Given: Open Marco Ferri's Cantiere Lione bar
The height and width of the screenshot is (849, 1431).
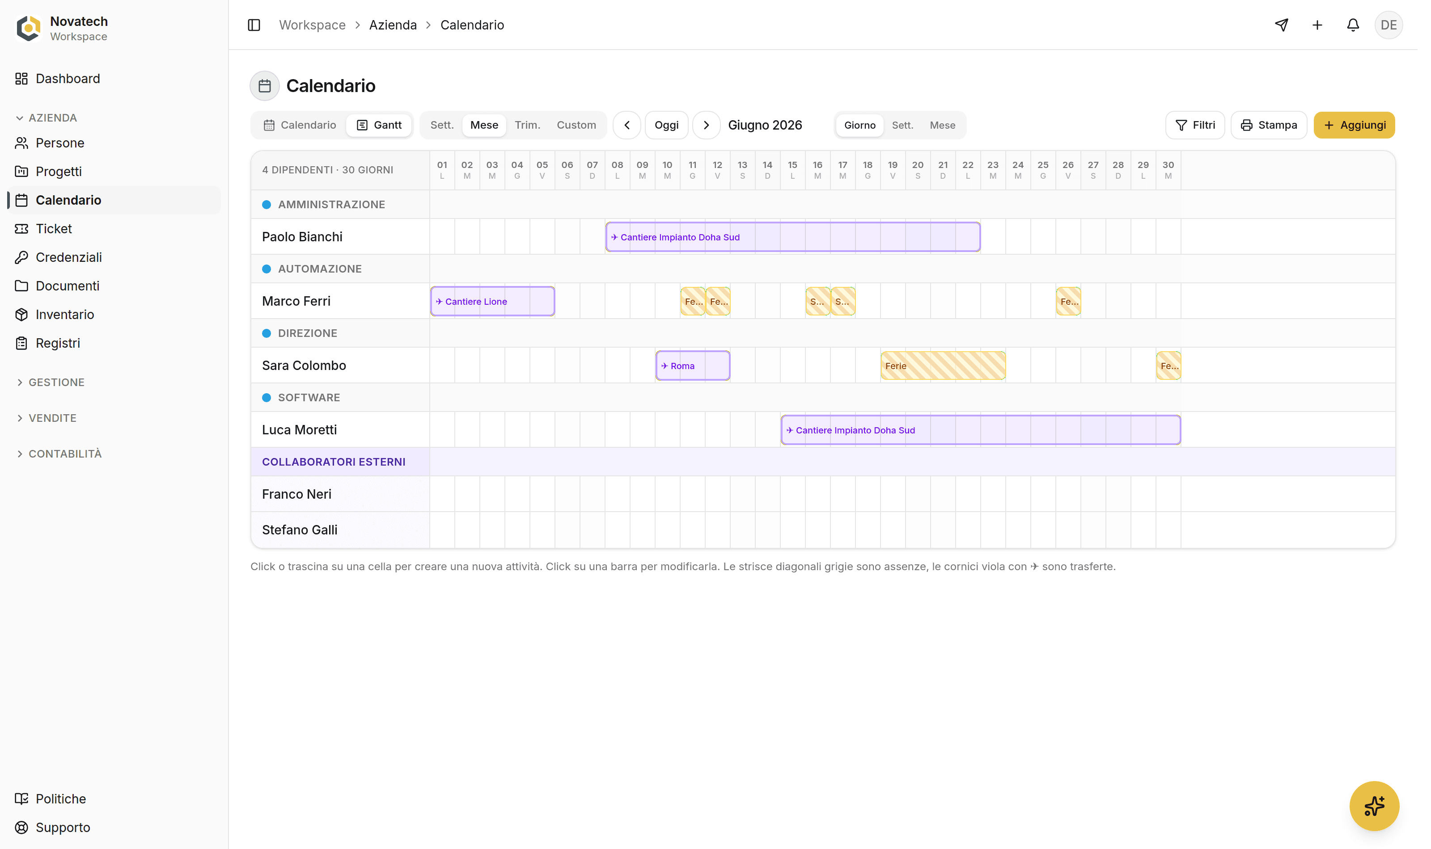Looking at the screenshot, I should (x=492, y=302).
